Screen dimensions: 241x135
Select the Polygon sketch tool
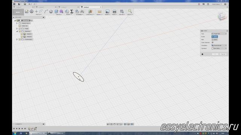click(51, 12)
